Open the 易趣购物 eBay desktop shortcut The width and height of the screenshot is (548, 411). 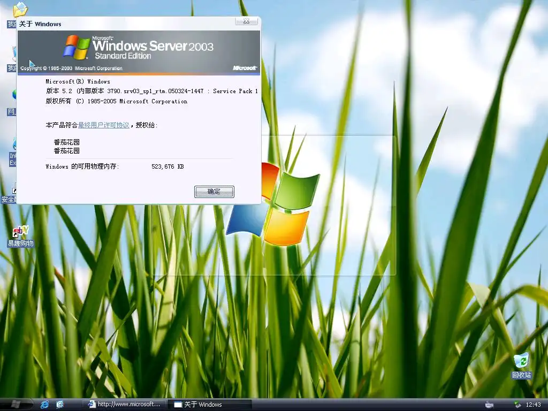(x=21, y=236)
